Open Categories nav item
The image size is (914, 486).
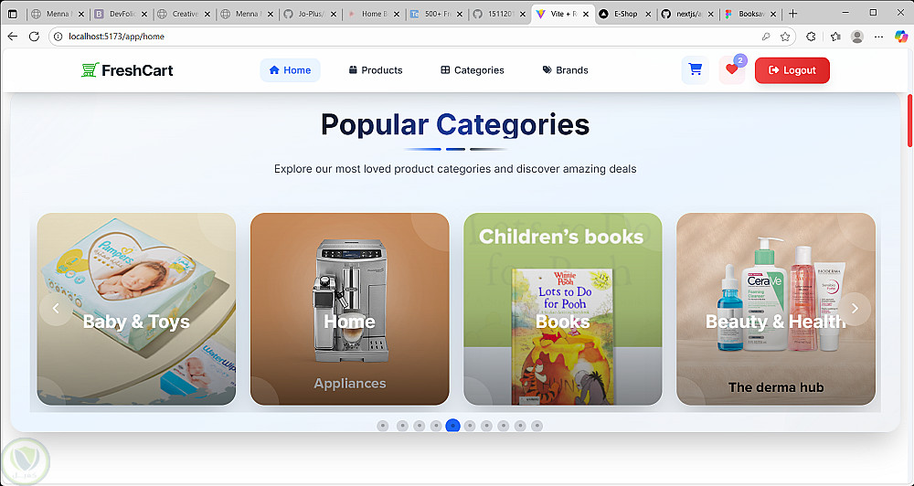coord(473,70)
